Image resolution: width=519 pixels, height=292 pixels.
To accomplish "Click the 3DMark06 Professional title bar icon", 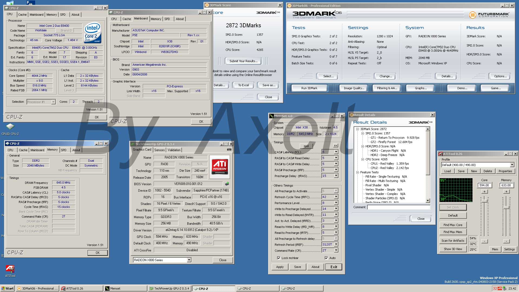I will (289, 6).
